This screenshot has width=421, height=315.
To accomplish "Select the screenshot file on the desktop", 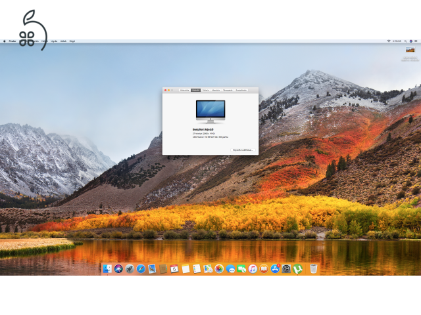I will (410, 50).
